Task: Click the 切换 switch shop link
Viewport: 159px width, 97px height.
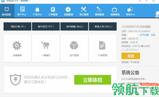Action: click(x=153, y=35)
